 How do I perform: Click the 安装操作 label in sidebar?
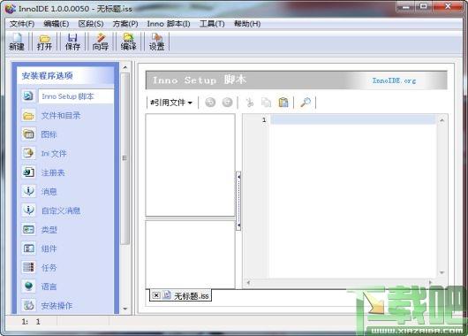click(x=57, y=306)
